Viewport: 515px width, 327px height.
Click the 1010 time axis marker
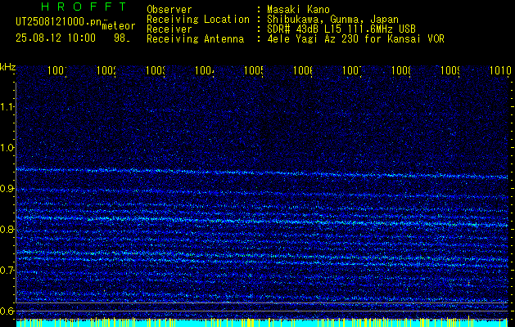pyautogui.click(x=501, y=70)
